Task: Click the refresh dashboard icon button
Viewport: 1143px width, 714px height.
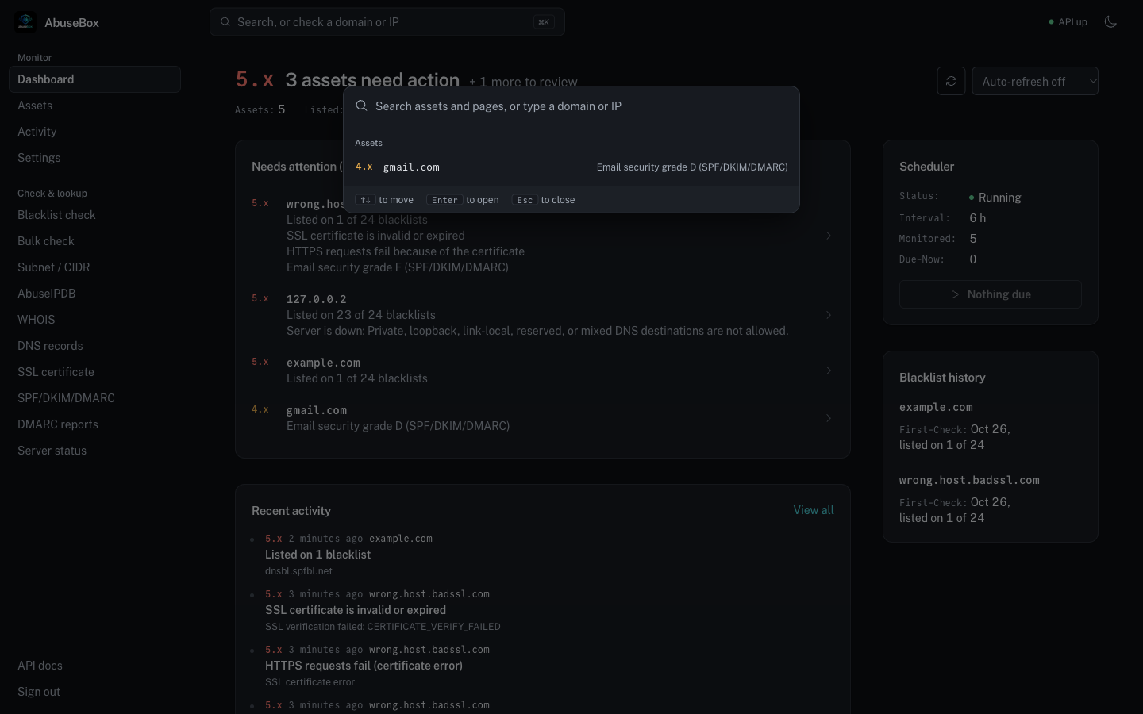Action: [x=951, y=81]
